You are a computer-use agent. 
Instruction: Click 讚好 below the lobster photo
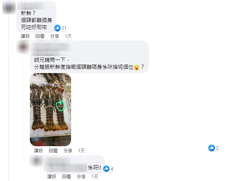[38, 150]
